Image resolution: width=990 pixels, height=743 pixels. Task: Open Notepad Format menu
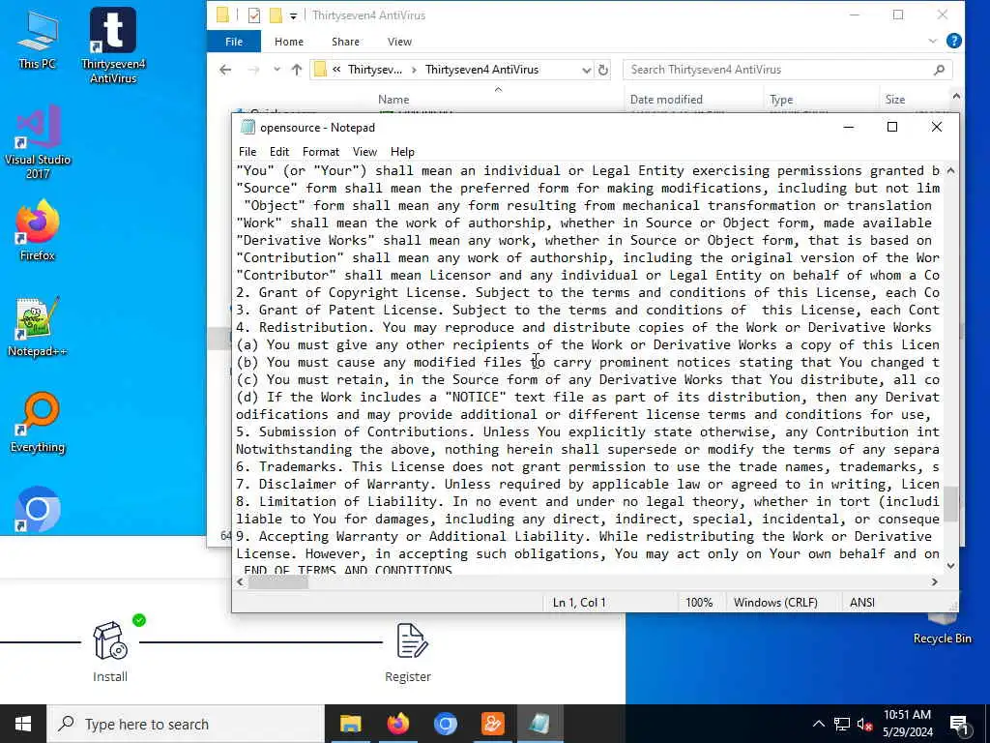coord(321,152)
